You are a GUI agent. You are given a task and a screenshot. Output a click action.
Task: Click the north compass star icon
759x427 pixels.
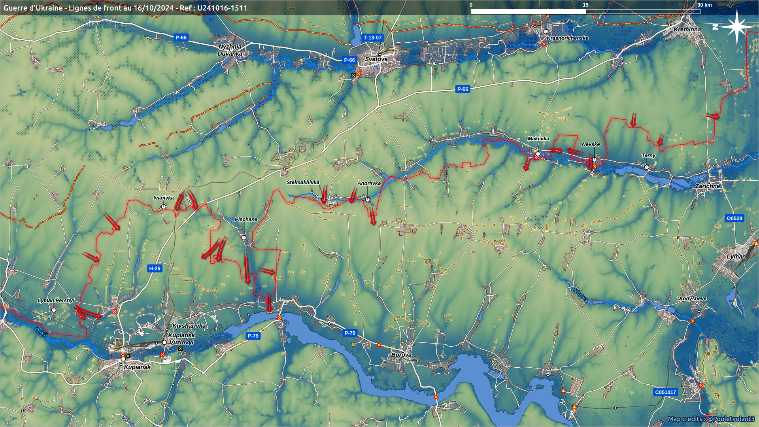click(x=736, y=27)
